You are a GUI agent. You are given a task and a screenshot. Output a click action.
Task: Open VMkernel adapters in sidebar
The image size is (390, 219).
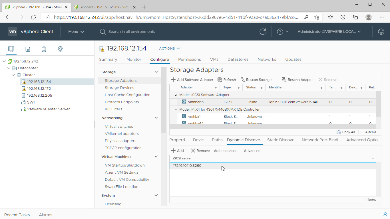click(122, 134)
